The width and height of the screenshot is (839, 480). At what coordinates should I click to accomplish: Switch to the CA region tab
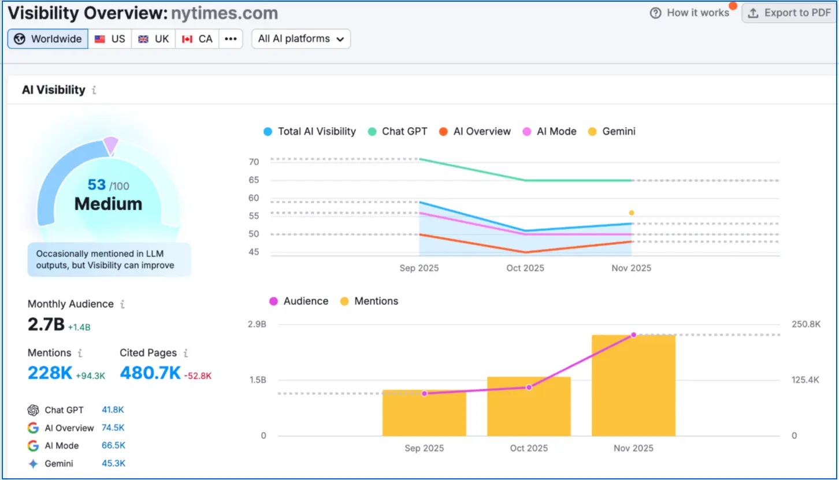pos(197,39)
